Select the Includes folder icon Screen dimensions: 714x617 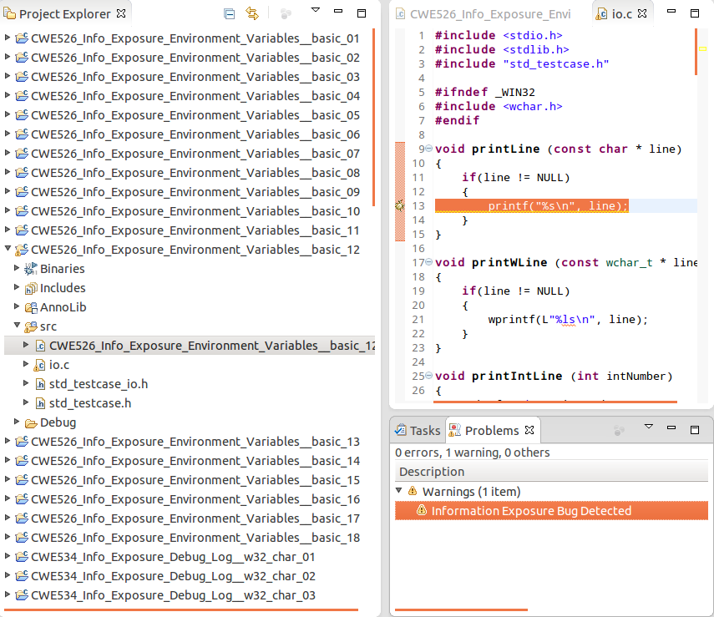[x=31, y=288]
